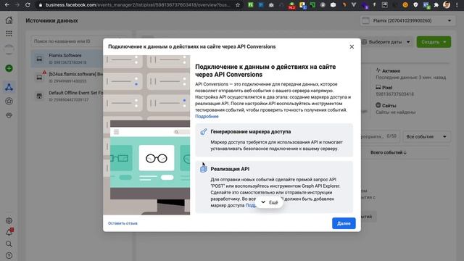Click the green plus connect data source icon
Image resolution: width=464 pixels, height=261 pixels.
[9, 68]
